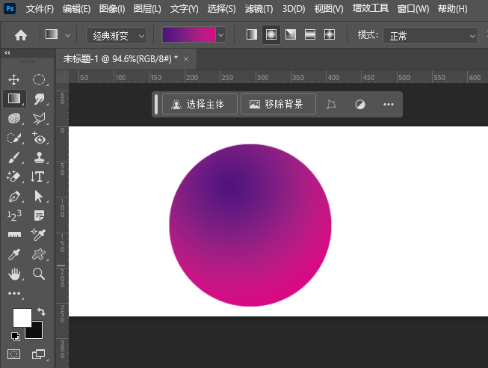Select the Ruler tool
The width and height of the screenshot is (488, 368).
pos(14,235)
